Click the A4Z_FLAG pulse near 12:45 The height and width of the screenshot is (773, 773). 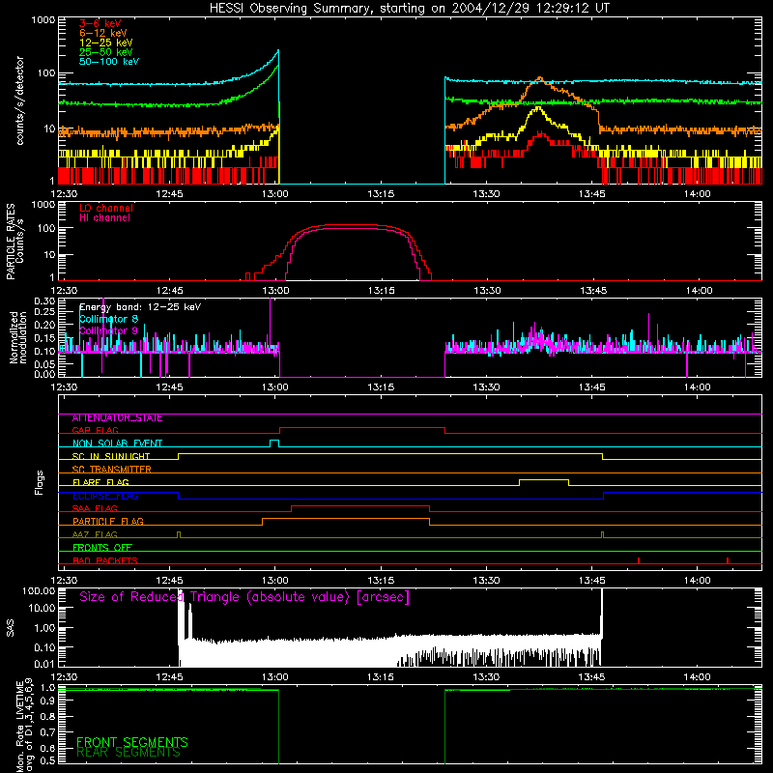click(179, 534)
